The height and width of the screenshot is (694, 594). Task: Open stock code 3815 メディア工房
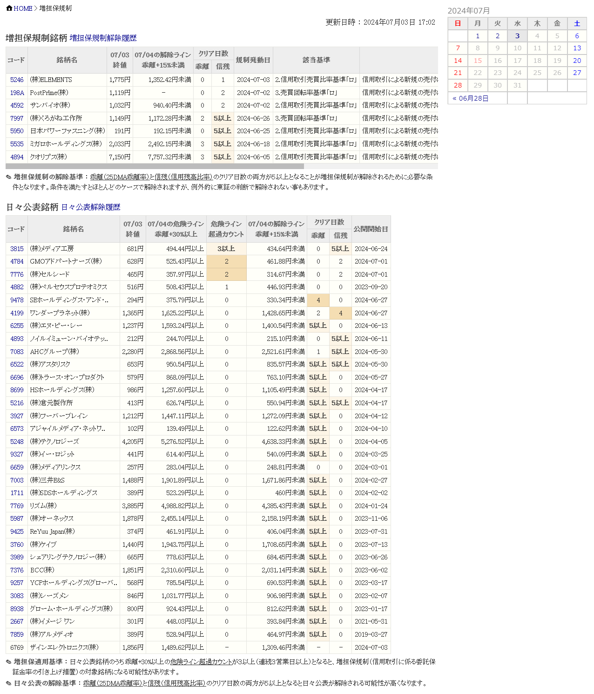(x=17, y=249)
